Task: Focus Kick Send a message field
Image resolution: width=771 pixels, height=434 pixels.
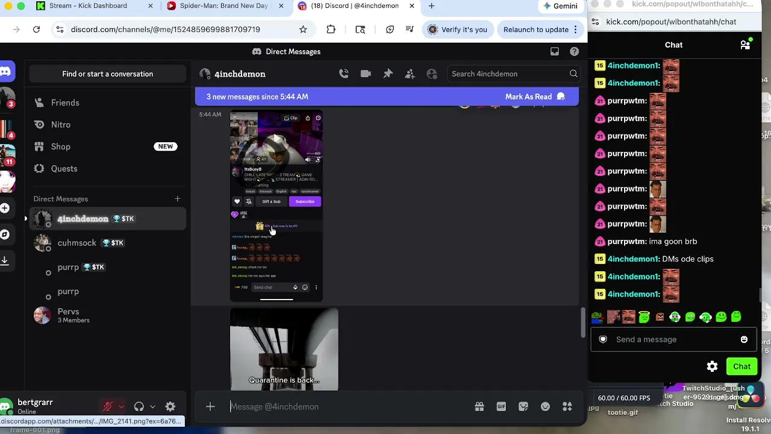Action: [x=673, y=339]
